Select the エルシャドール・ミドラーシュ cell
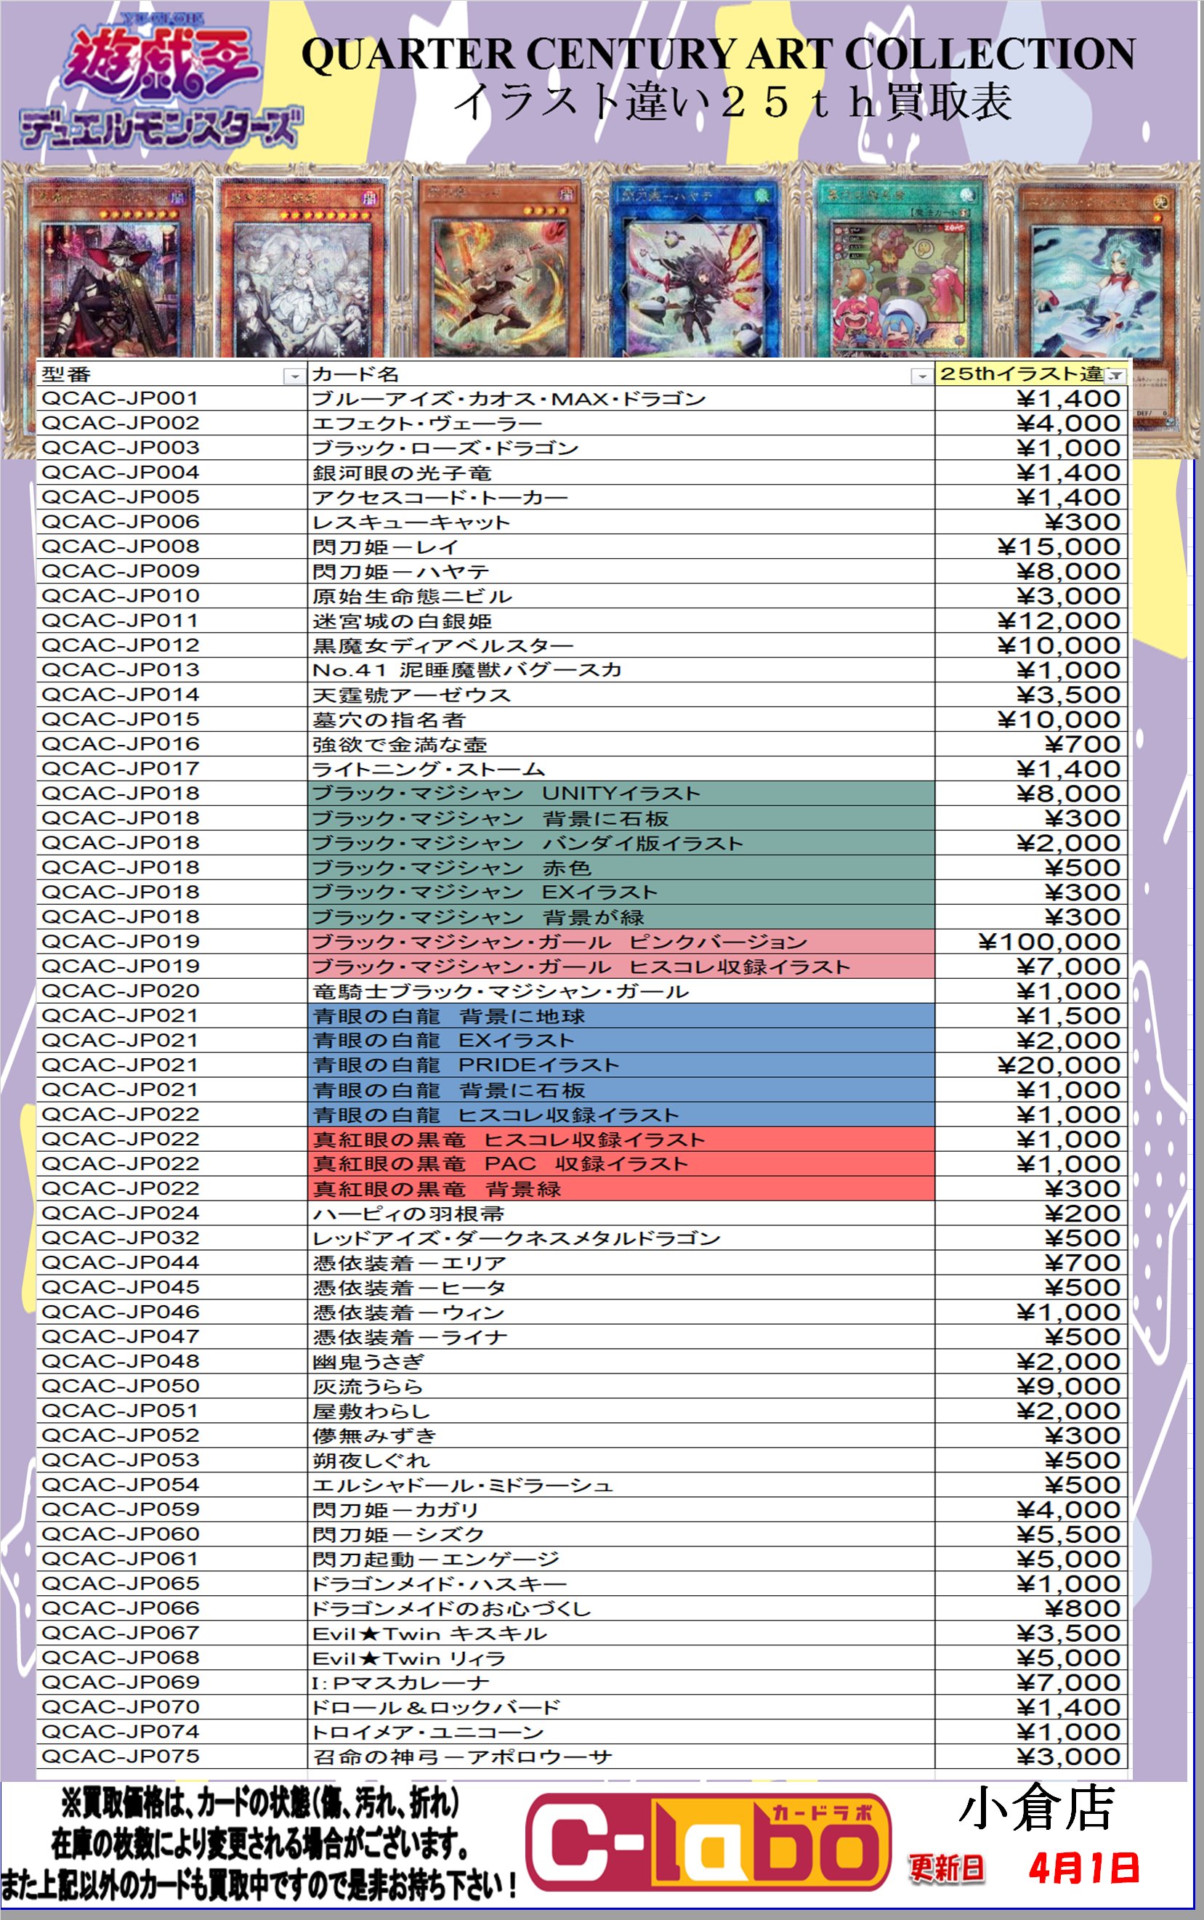 [x=621, y=1485]
